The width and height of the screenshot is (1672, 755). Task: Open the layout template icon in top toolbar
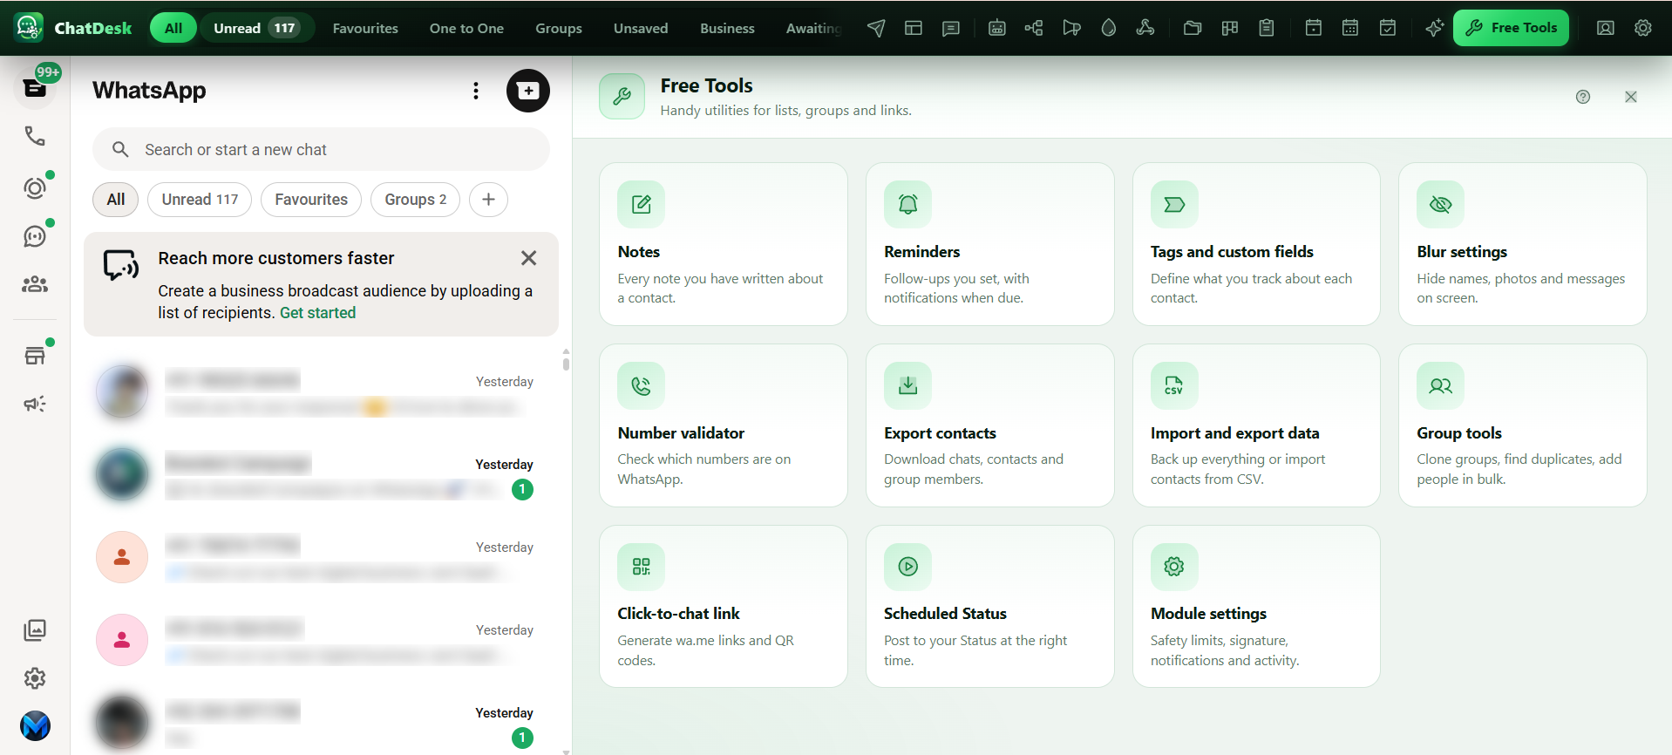click(914, 28)
